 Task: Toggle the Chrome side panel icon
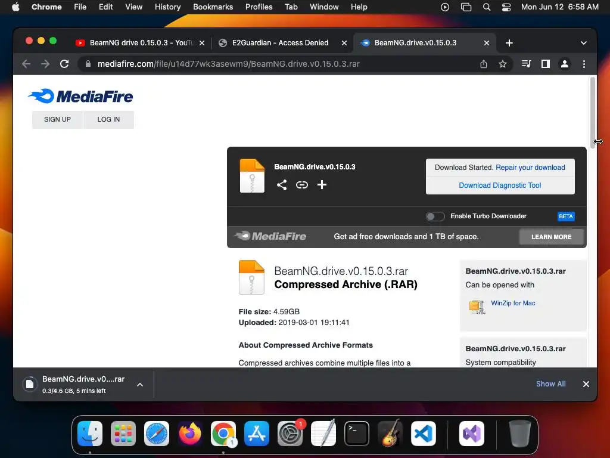tap(546, 64)
